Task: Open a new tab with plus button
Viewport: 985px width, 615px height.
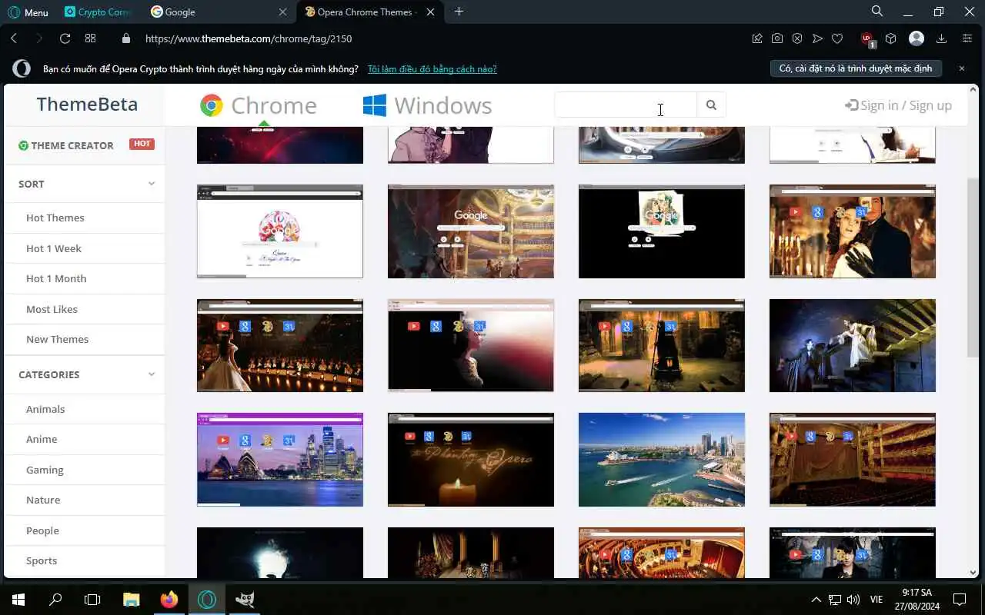Action: (459, 12)
